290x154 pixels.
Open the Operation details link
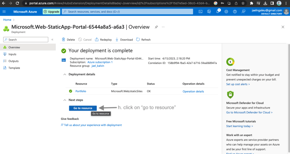tap(193, 91)
